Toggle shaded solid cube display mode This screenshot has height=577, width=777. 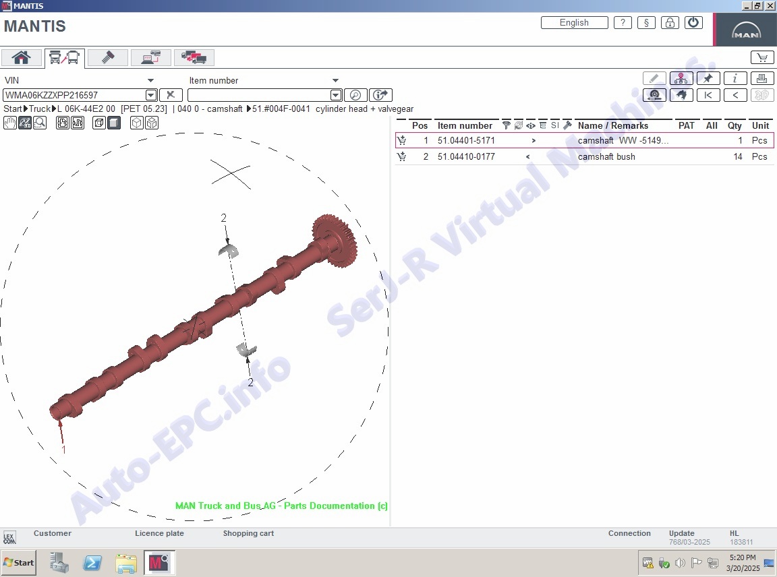tap(114, 123)
